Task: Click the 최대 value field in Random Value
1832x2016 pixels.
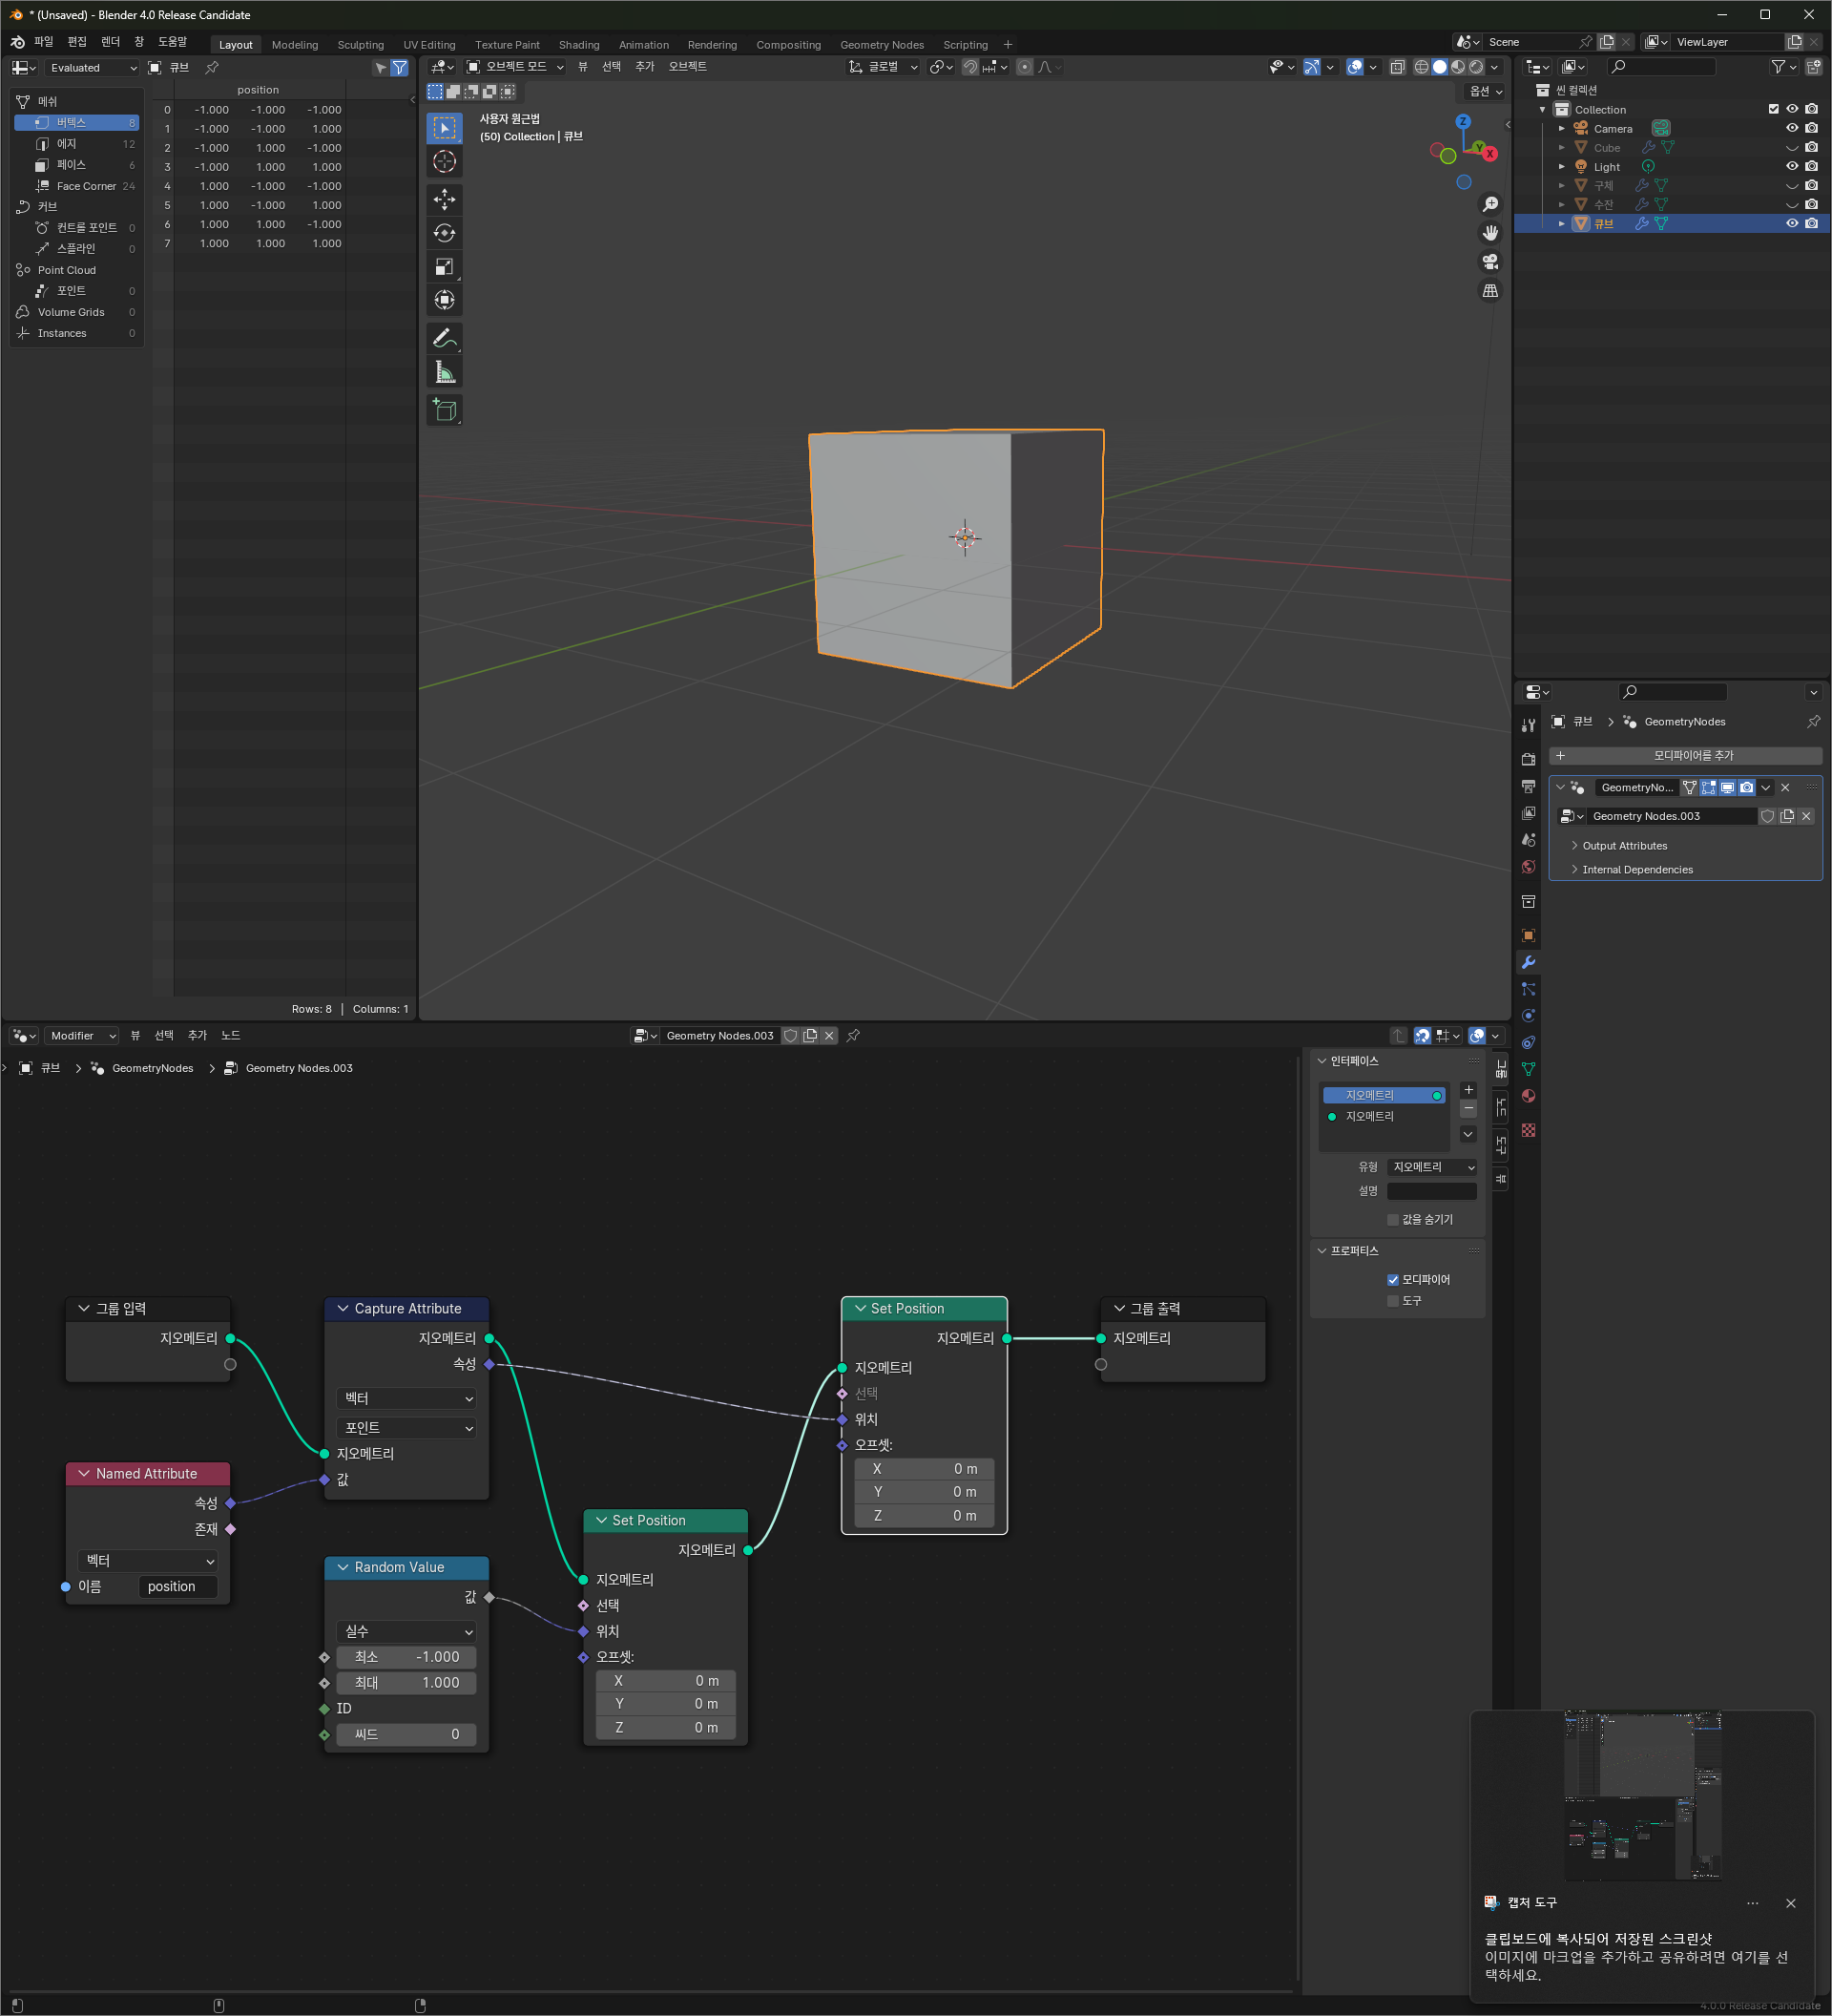Action: (406, 1683)
